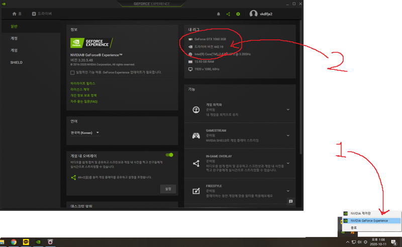
Task: Open the feedback chat icon
Action: click(290, 201)
